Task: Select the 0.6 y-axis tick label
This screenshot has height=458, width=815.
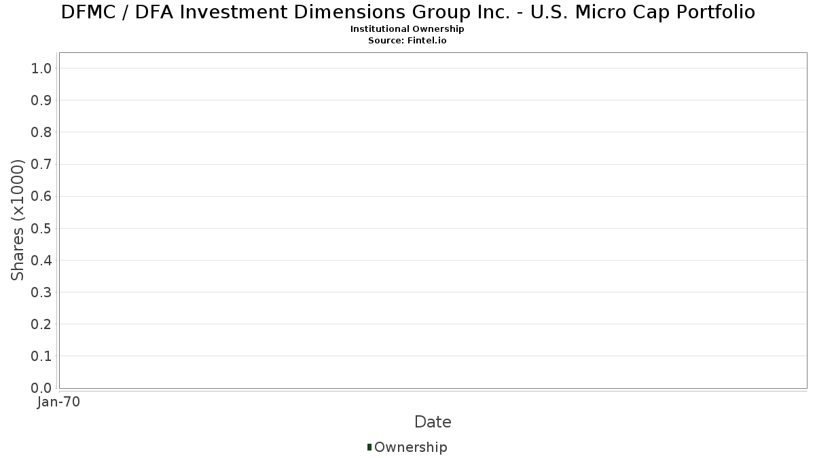Action: (x=41, y=196)
